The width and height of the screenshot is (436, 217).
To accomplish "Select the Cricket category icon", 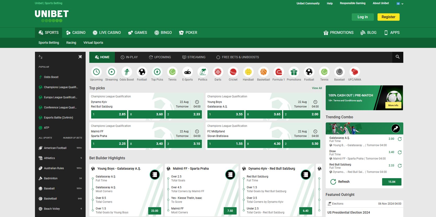I will (233, 72).
